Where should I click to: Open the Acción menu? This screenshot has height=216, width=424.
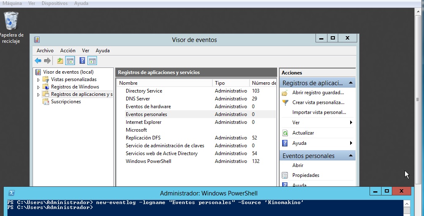68,51
